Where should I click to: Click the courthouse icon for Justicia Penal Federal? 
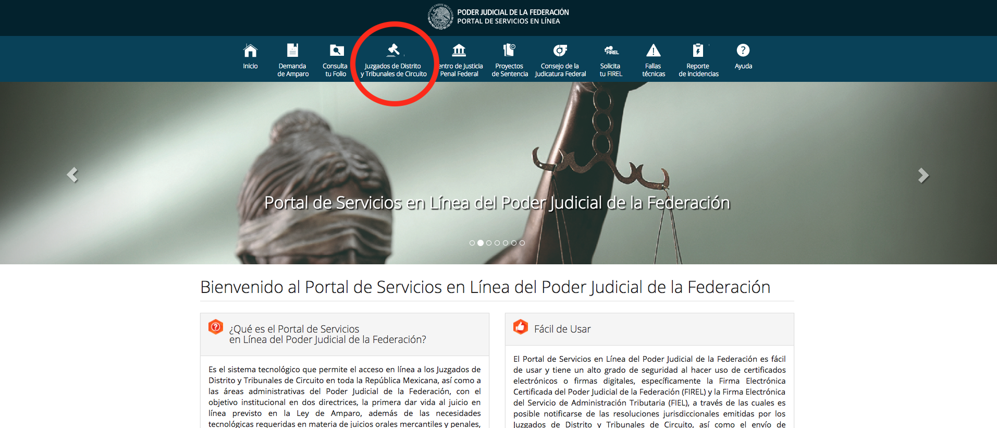pos(459,50)
